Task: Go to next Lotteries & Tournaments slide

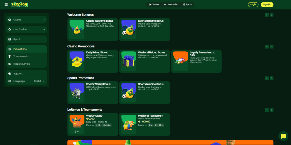Action: (x=271, y=110)
